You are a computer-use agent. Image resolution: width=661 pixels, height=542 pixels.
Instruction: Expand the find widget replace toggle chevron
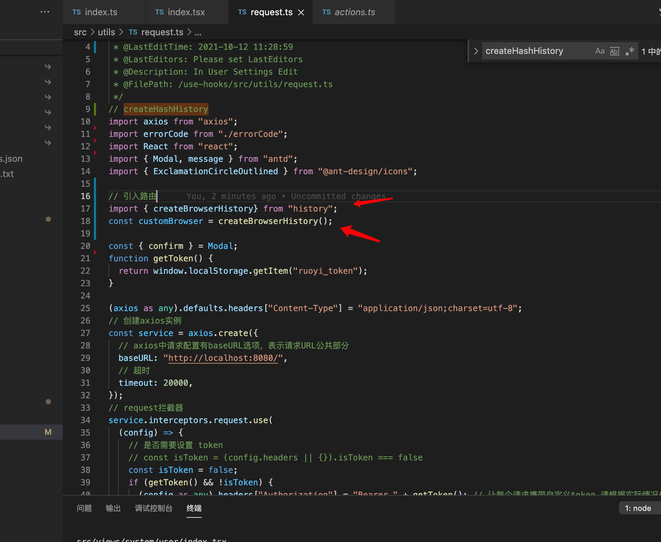tap(476, 51)
